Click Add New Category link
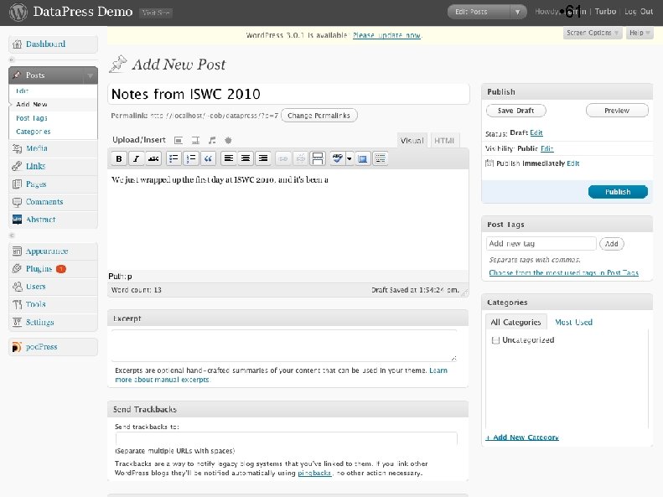Image resolution: width=663 pixels, height=497 pixels. point(522,437)
